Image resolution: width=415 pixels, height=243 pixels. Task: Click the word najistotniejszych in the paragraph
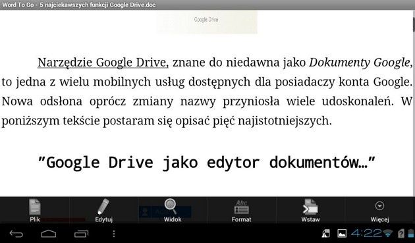pos(285,121)
